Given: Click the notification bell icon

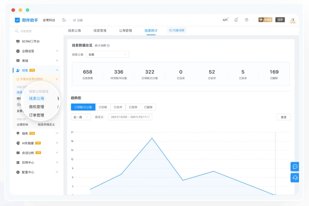Looking at the screenshot, I should (236, 20).
